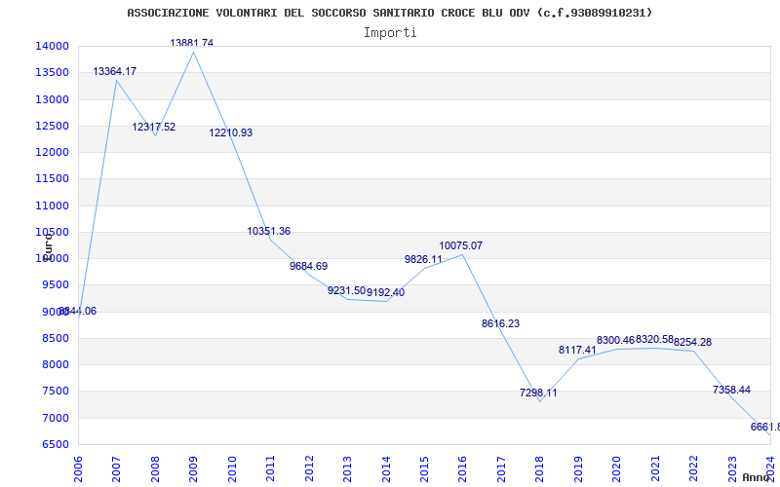
Task: Click the 9684.69 value label
Action: [x=308, y=267]
